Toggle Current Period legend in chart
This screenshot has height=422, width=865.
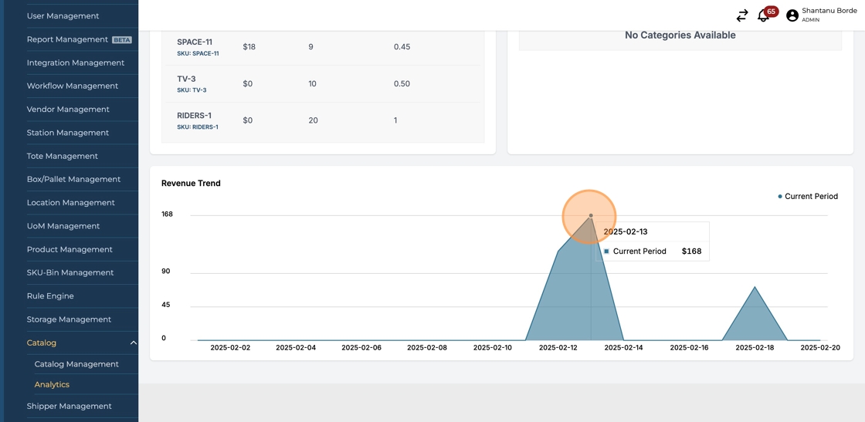tap(807, 197)
